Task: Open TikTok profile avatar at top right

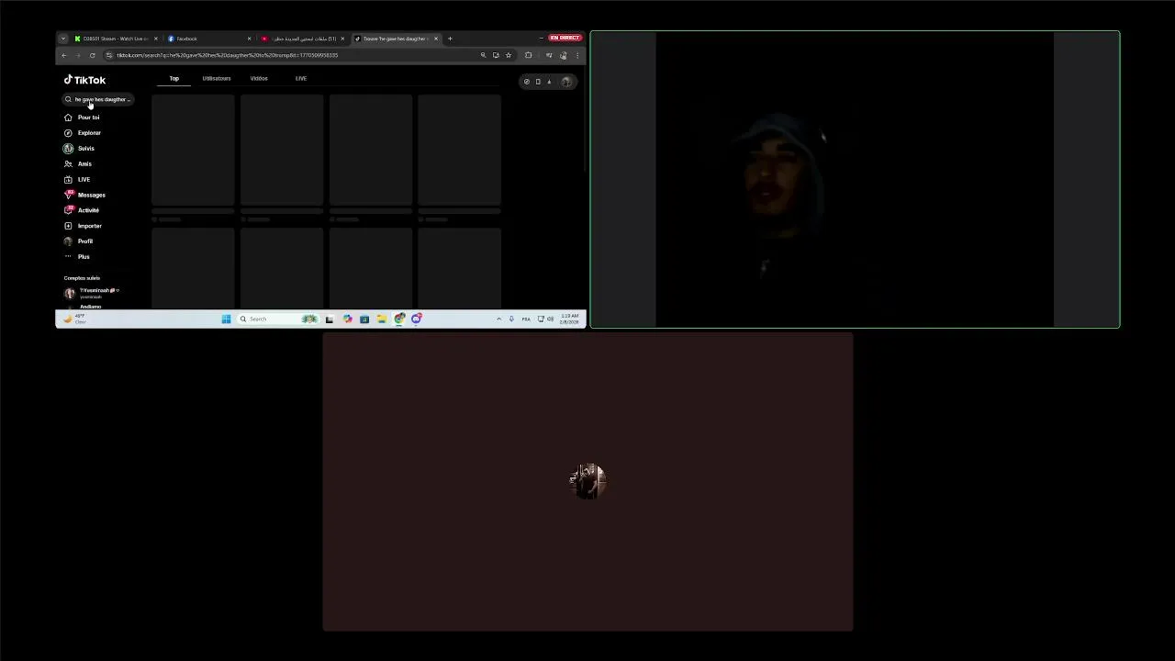Action: pos(566,82)
